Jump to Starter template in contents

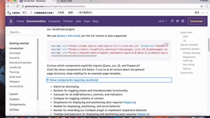(189, 45)
